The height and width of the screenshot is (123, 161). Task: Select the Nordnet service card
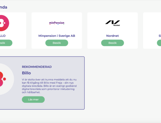(x=112, y=31)
